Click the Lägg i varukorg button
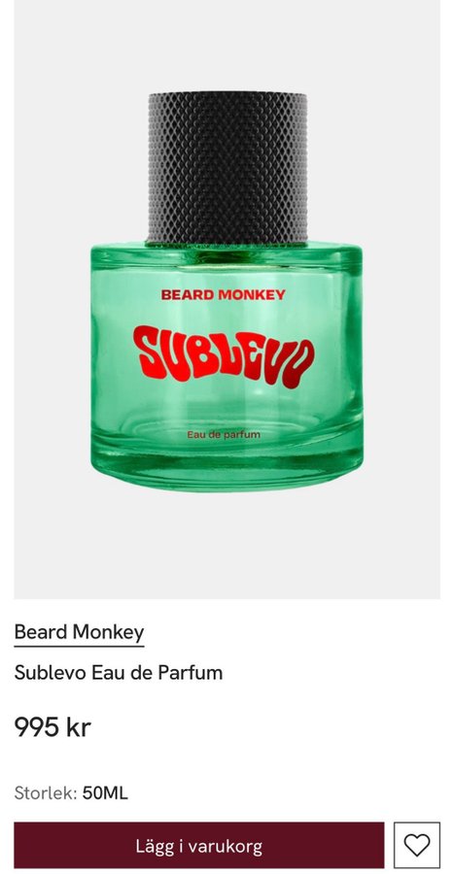This screenshot has width=454, height=874. coord(199,845)
